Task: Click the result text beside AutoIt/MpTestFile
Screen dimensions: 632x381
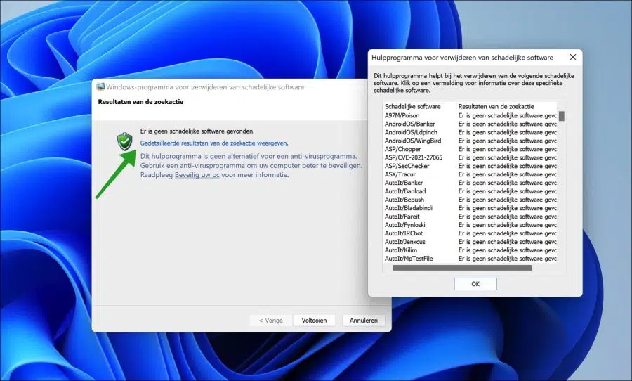Action: 508,259
